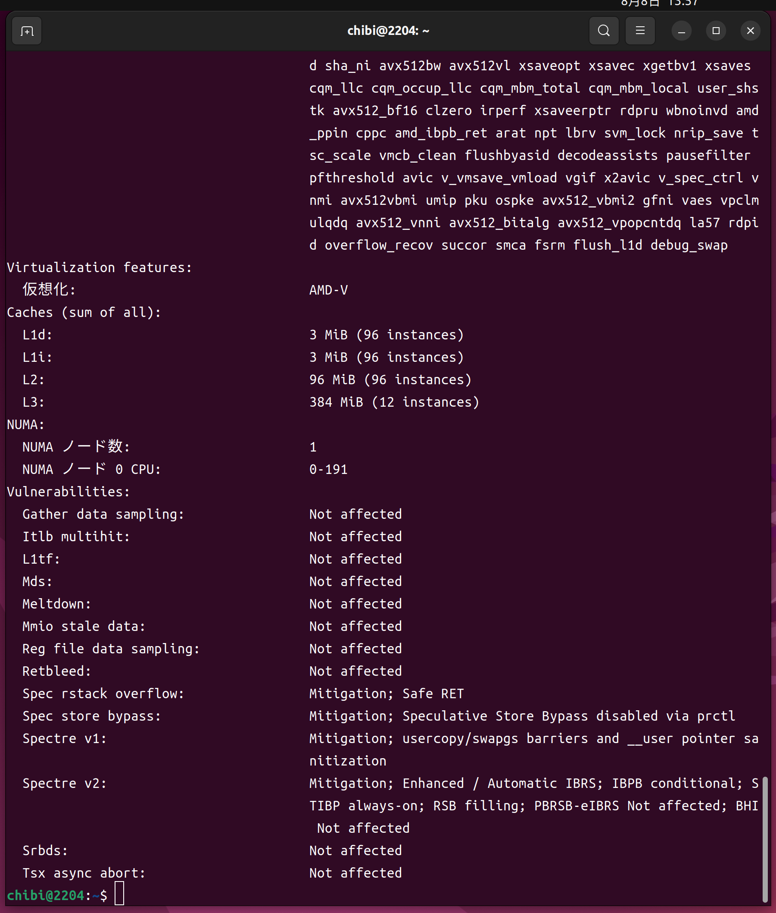776x913 pixels.
Task: Click the chibi@2204 prompt text
Action: 45,895
